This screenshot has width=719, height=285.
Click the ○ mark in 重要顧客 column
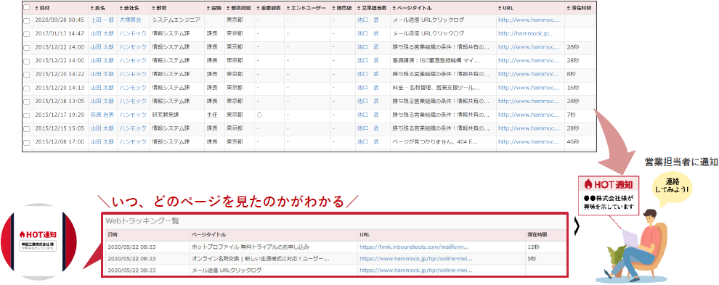[259, 115]
